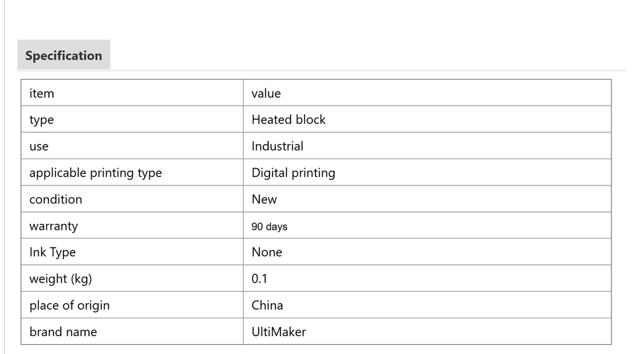Click the "applicable printing type" label
Image resolution: width=634 pixels, height=354 pixels.
tap(96, 172)
